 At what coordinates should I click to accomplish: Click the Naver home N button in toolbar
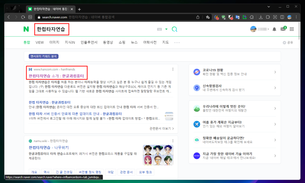point(30,17)
